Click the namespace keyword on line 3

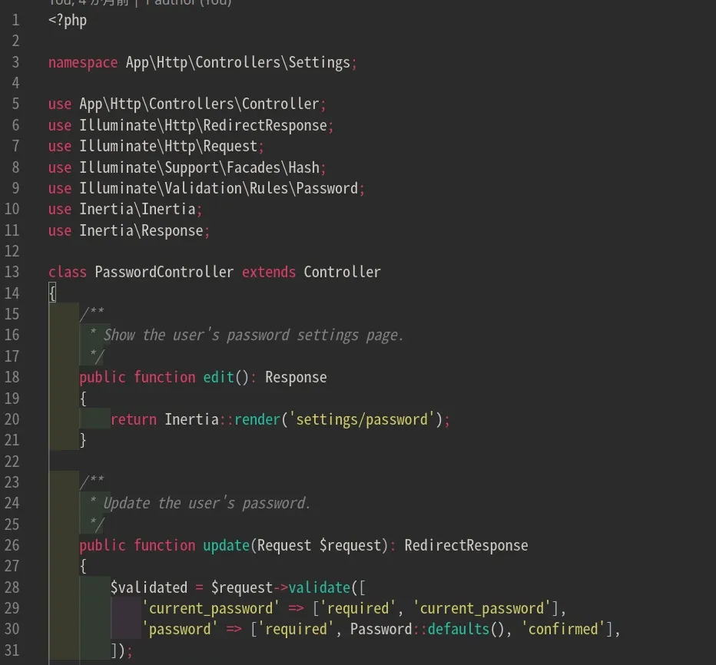coord(82,62)
